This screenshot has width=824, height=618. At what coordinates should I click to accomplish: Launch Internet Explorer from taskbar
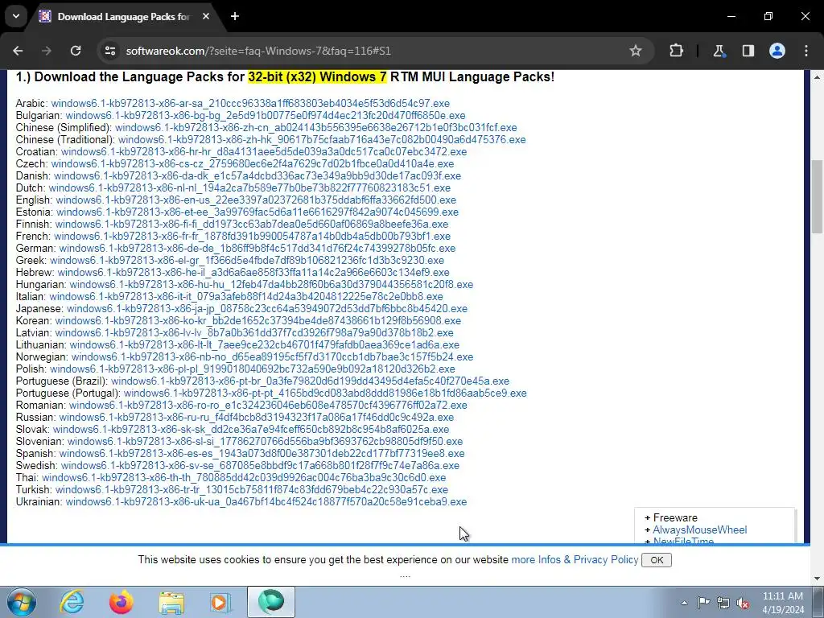(72, 602)
